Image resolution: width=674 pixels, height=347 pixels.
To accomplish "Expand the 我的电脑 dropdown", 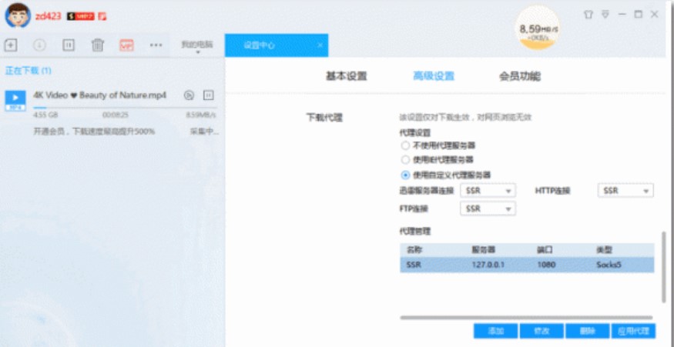I will pos(197,46).
